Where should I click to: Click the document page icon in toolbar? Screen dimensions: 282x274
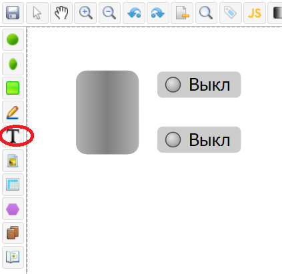click(x=182, y=13)
